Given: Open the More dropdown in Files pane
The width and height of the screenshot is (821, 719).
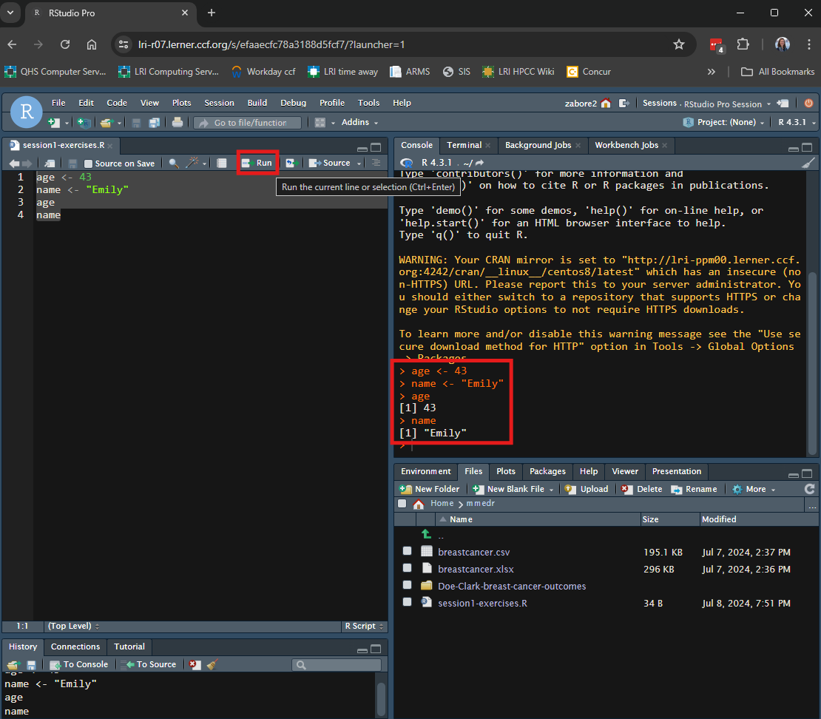Looking at the screenshot, I should 754,489.
